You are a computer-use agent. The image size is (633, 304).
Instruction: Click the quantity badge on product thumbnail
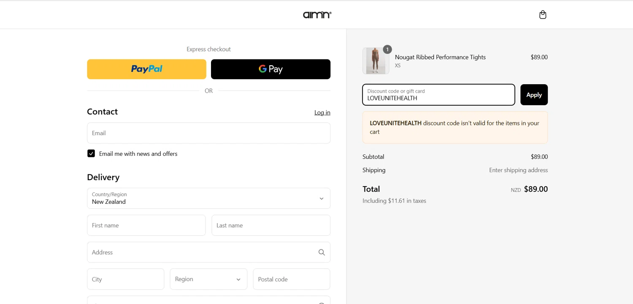point(387,49)
